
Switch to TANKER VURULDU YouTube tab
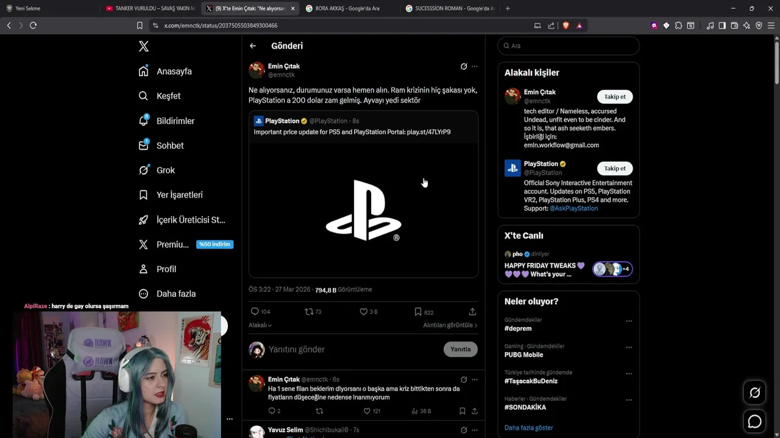pos(149,9)
